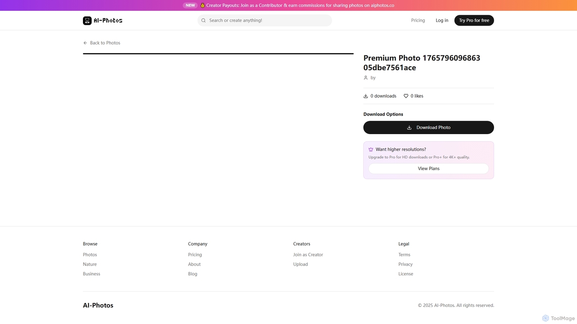577x324 pixels.
Task: Open the Terms link
Action: click(x=404, y=255)
